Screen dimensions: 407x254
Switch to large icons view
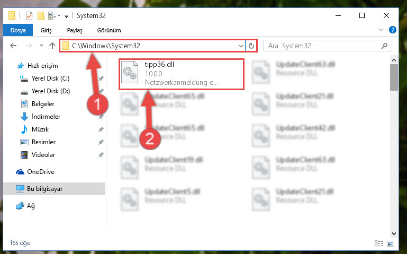[x=391, y=243]
